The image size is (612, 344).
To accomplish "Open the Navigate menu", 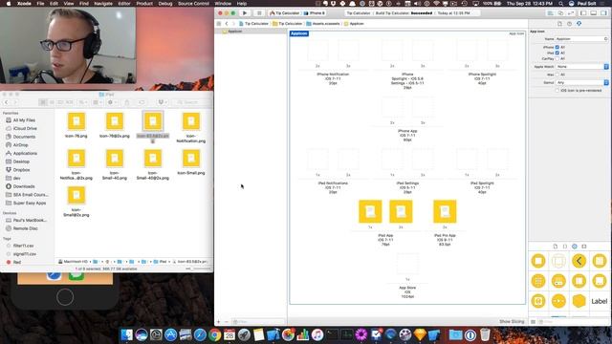I will pos(103,4).
